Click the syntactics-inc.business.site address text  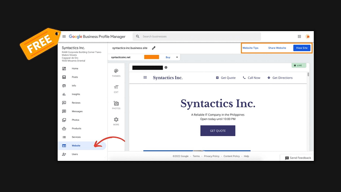130,48
